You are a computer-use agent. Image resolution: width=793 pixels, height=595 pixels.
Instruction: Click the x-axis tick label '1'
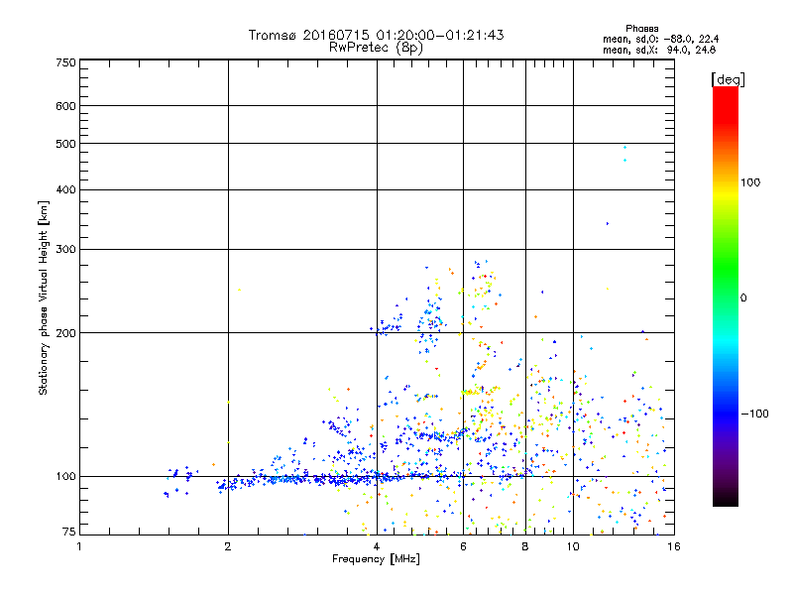click(79, 546)
